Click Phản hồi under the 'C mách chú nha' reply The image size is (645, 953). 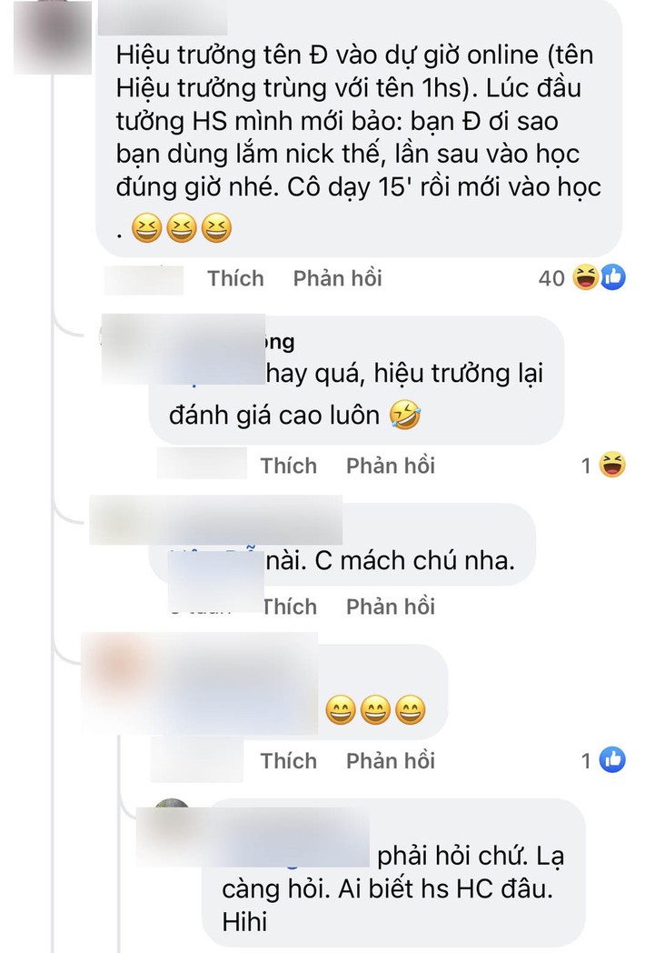(391, 607)
